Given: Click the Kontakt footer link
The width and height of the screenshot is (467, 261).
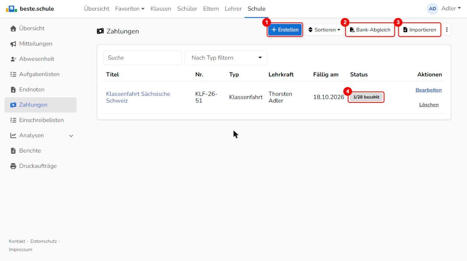Looking at the screenshot, I should [x=17, y=241].
